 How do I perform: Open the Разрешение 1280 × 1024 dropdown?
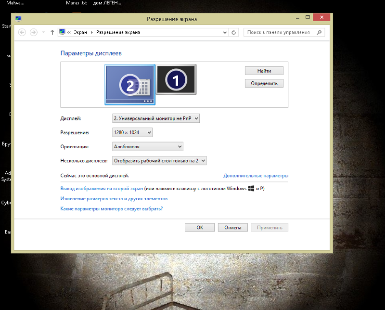pyautogui.click(x=132, y=132)
